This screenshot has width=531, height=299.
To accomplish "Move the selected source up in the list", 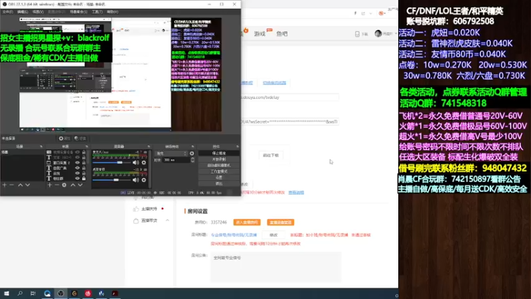I will pos(72,185).
